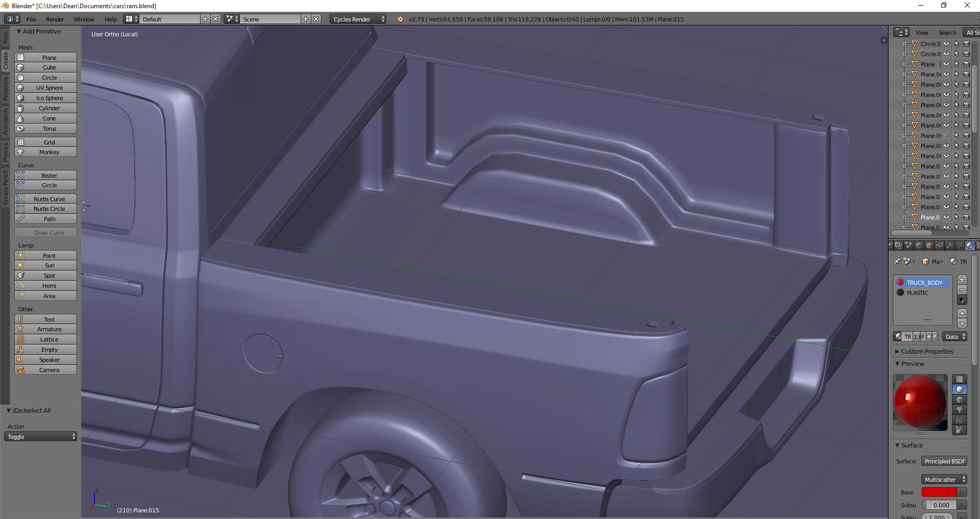Viewport: 980px width, 519px height.
Task: Set preview shape to flat plane
Action: [x=960, y=379]
